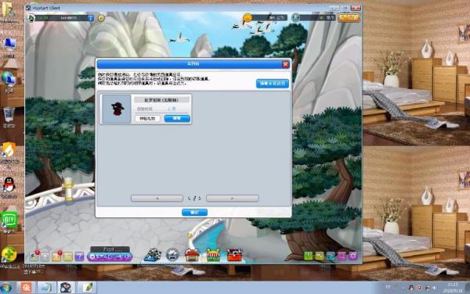Click the blue icon in the bottom-right group
The height and width of the screenshot is (294, 470).
[331, 256]
